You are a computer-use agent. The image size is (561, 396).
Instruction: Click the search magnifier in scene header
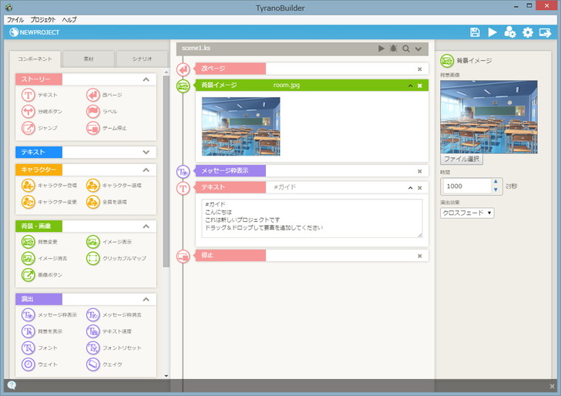405,49
